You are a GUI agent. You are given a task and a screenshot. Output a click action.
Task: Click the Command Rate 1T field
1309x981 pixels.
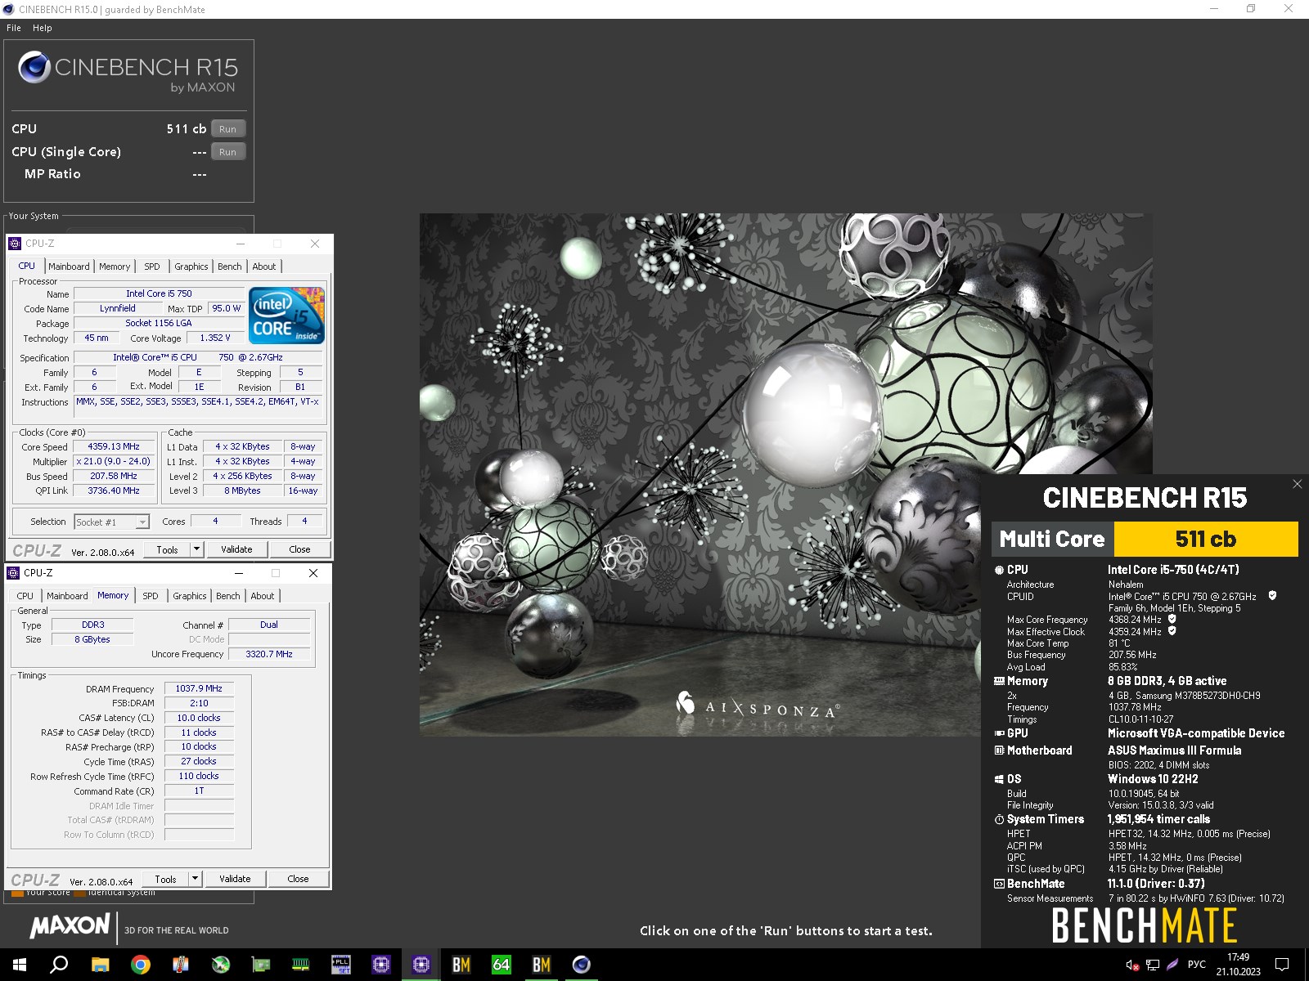[x=199, y=791]
